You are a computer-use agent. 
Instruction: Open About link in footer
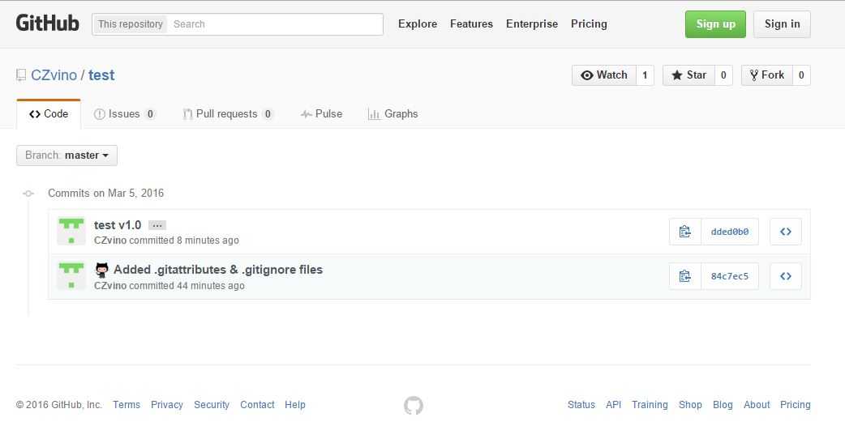click(757, 405)
